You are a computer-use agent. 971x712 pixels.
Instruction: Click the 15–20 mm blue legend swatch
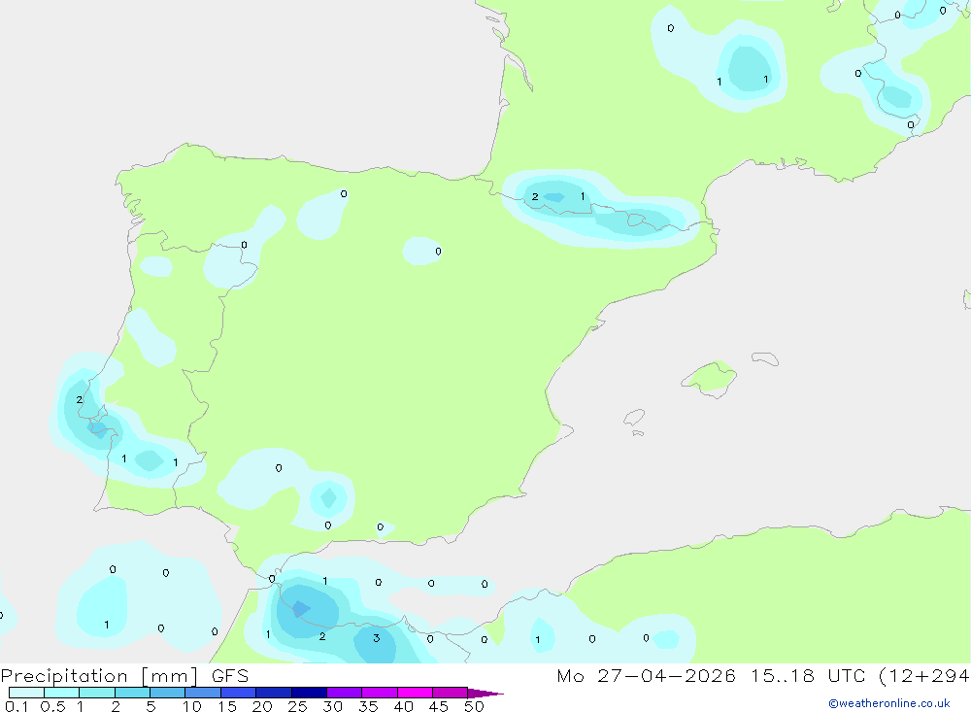click(x=239, y=693)
